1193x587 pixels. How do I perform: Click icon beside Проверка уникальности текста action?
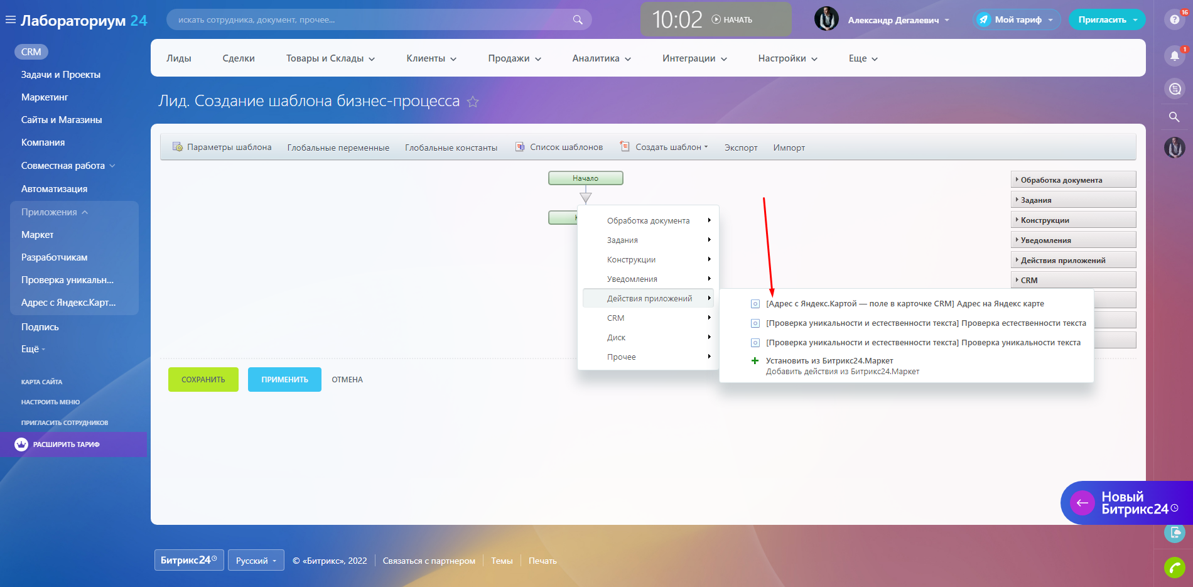pos(755,343)
